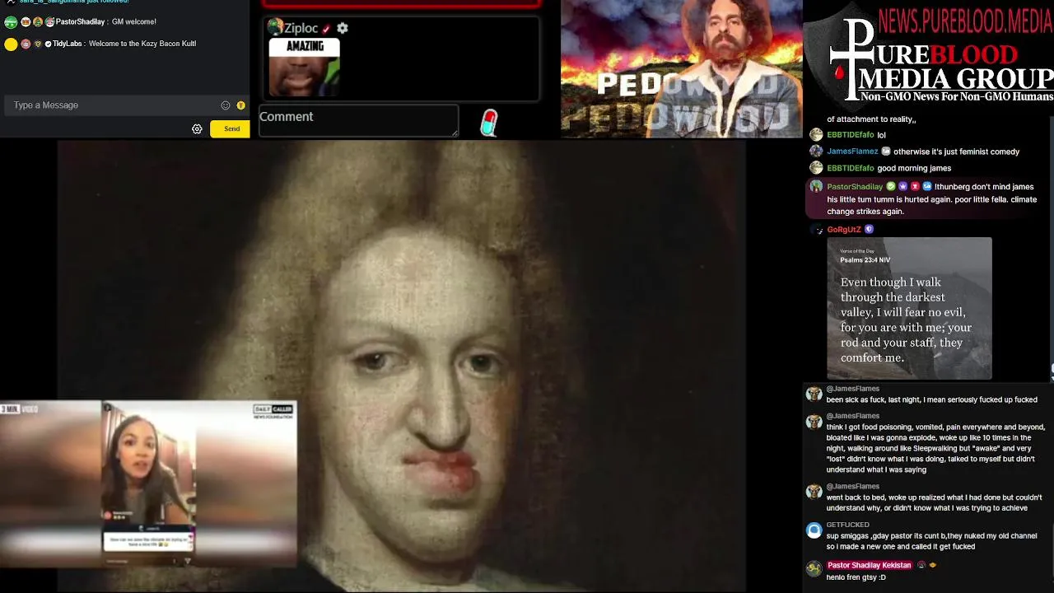The width and height of the screenshot is (1054, 593).
Task: Focus the Comment text box
Action: coord(359,120)
